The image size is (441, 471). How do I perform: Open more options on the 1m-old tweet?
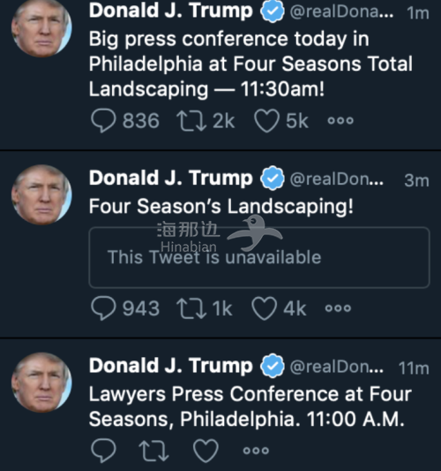point(340,121)
